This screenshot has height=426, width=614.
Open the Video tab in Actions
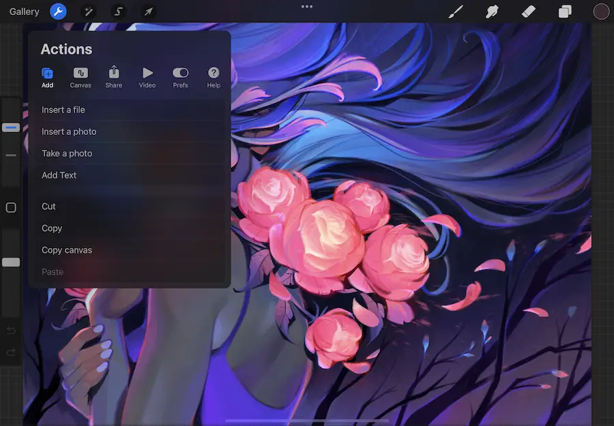pyautogui.click(x=147, y=78)
